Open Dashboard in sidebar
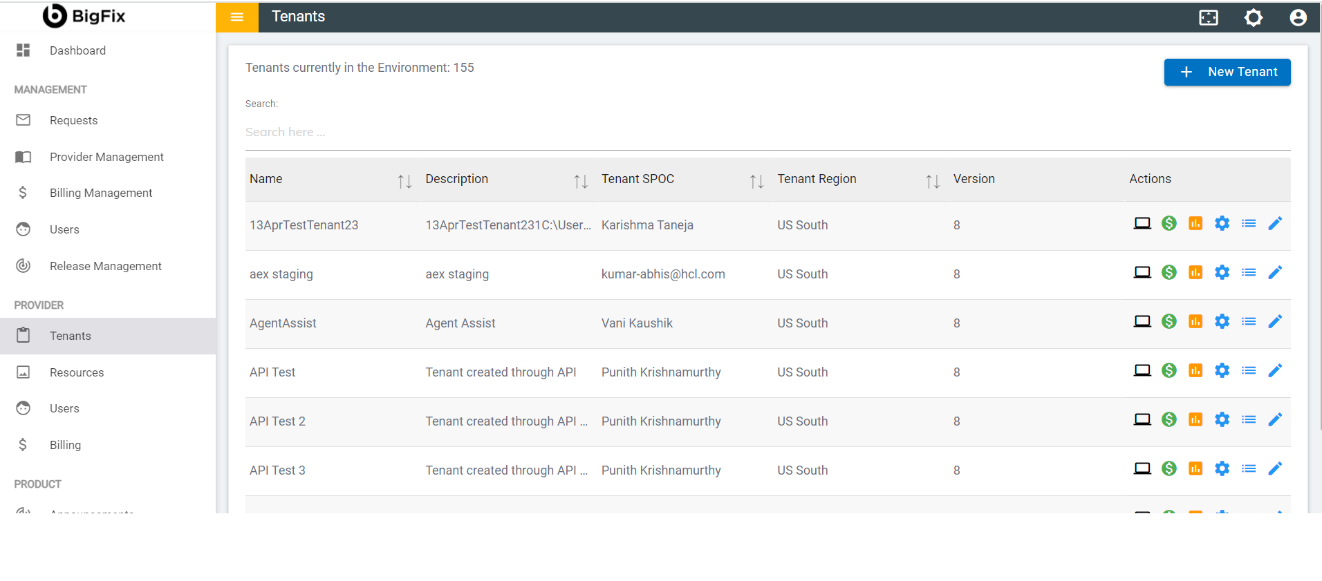 click(x=108, y=50)
